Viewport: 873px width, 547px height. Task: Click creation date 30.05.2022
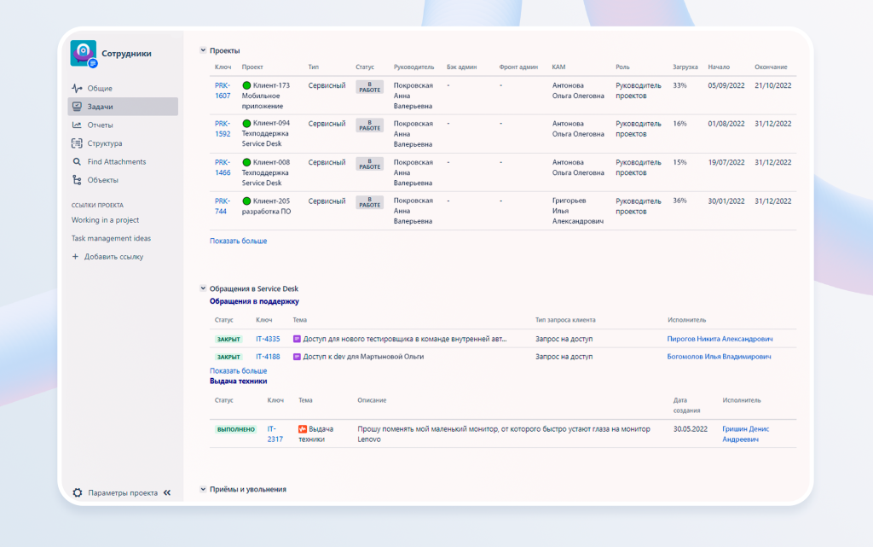click(x=691, y=429)
